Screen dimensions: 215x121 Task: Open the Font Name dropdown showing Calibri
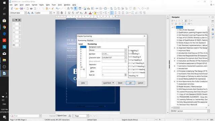[x=50, y=13]
